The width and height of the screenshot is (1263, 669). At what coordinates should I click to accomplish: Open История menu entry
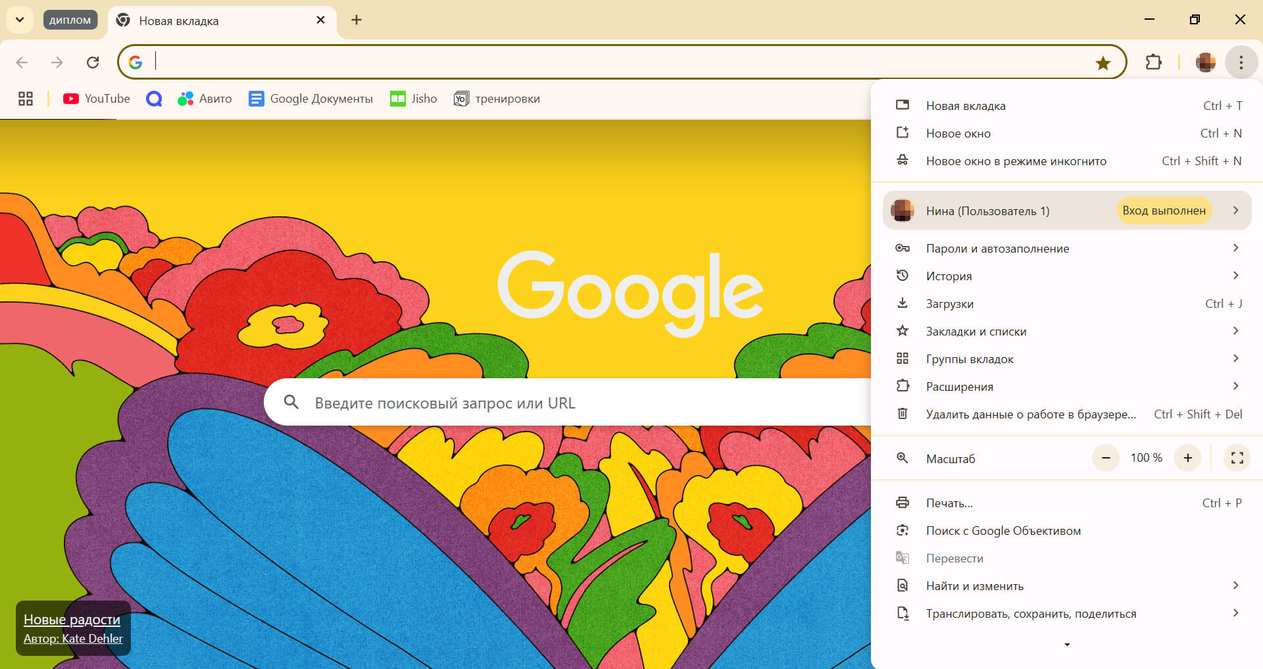point(1067,276)
